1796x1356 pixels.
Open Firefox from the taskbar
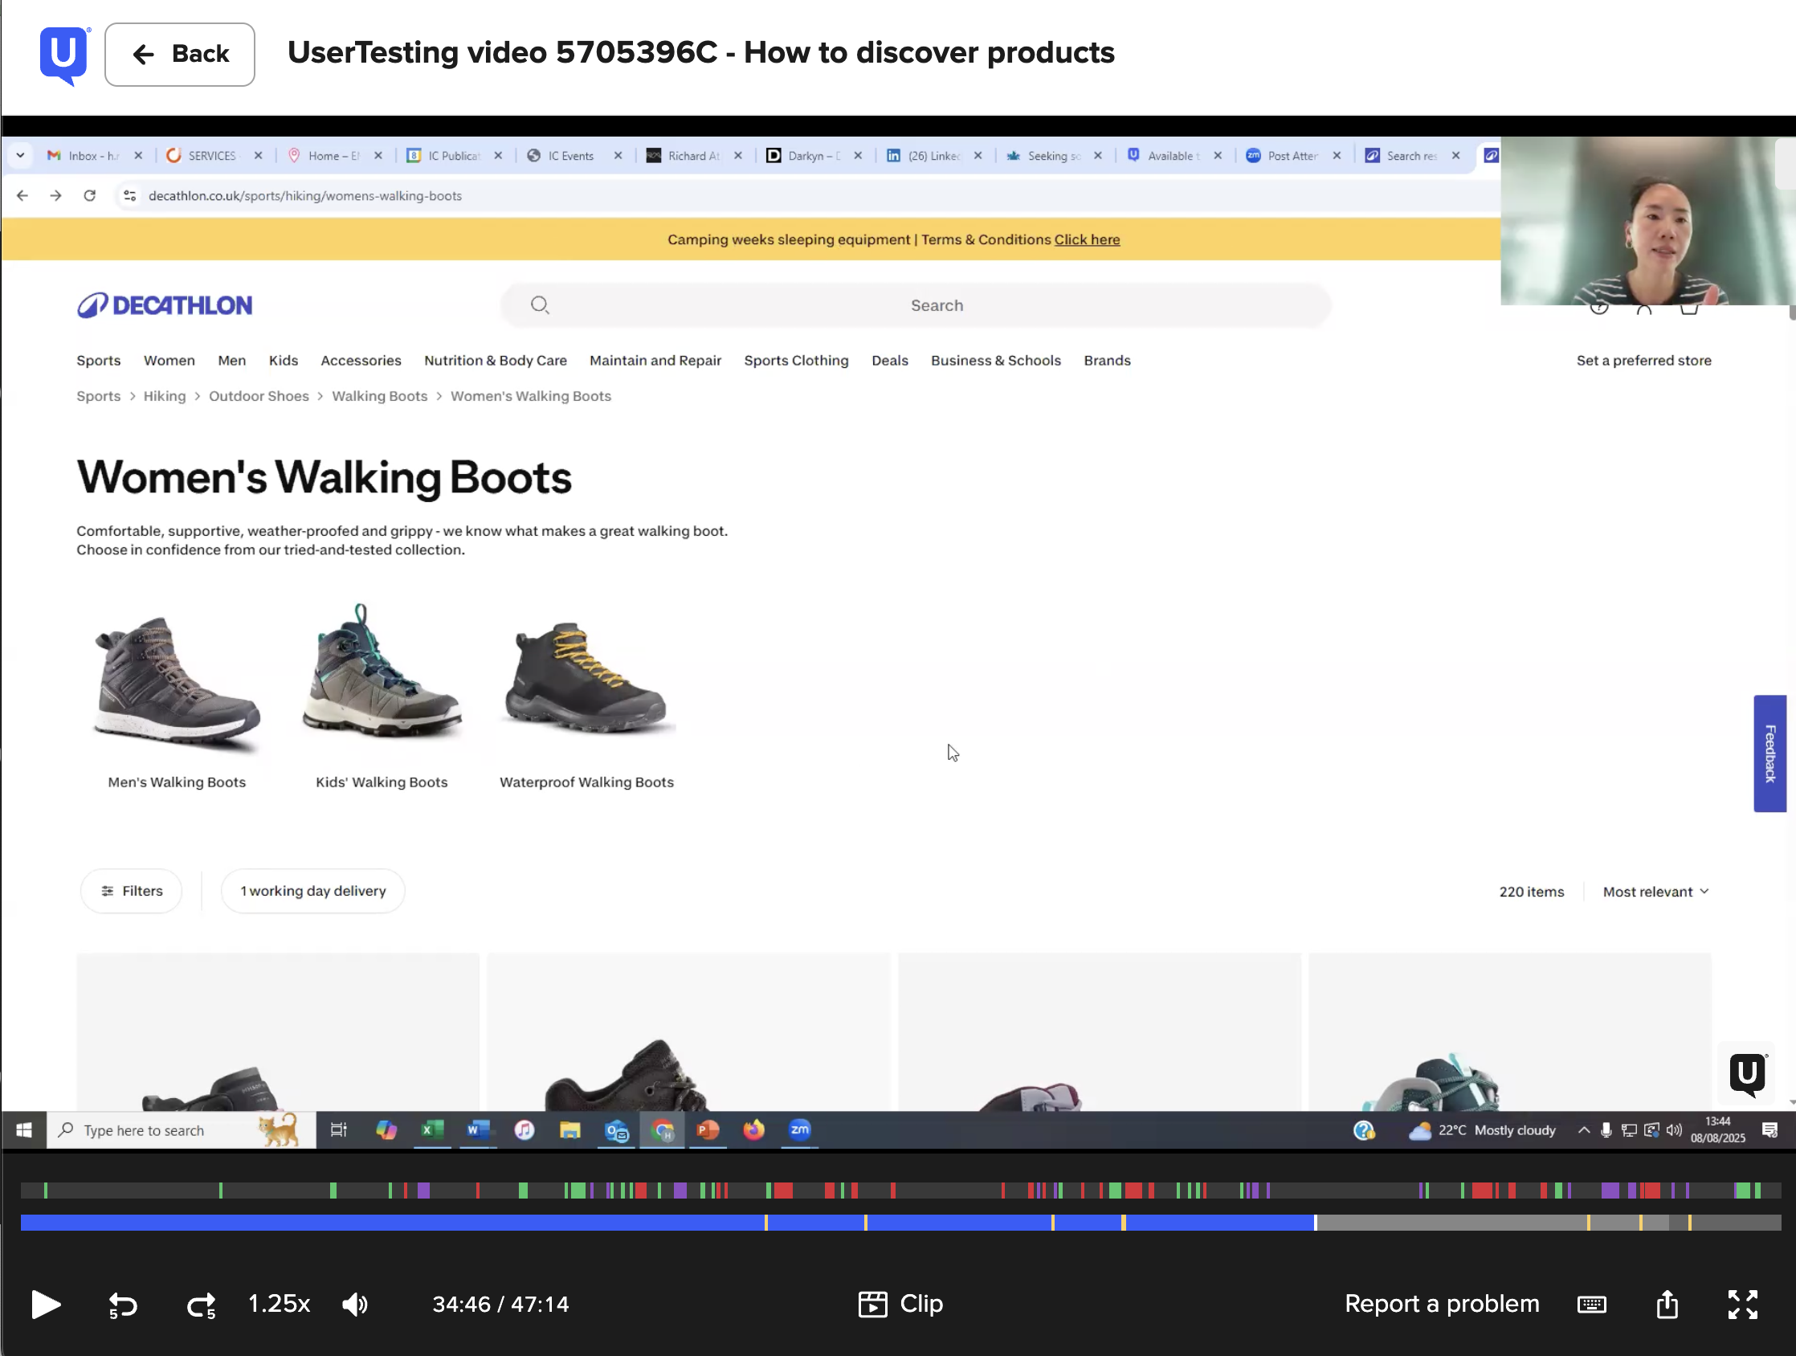[x=753, y=1129]
